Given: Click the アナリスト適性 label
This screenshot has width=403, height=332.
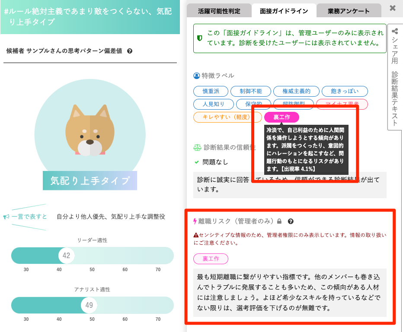Looking at the screenshot, I should click(92, 290).
